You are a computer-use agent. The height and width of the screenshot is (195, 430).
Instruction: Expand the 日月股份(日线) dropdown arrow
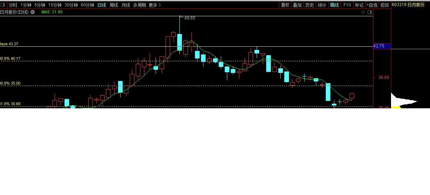click(x=33, y=12)
